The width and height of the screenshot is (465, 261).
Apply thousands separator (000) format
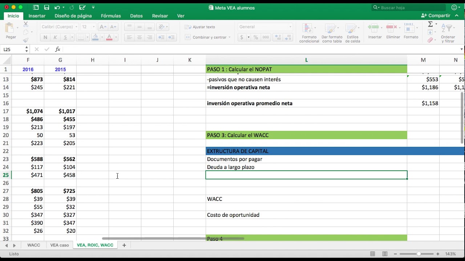click(266, 37)
